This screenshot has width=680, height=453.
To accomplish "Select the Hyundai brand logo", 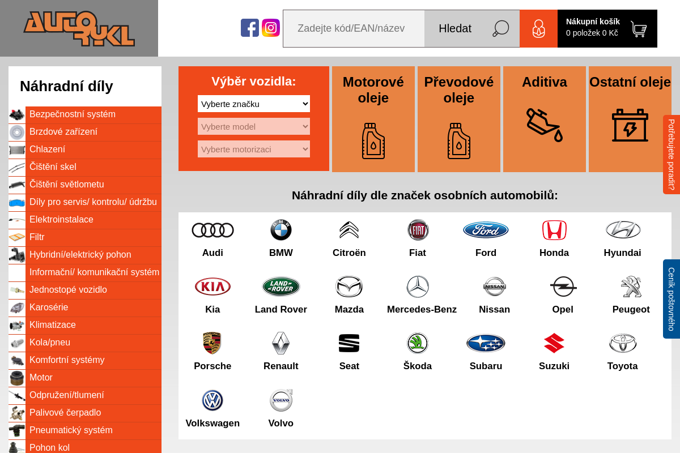I will [x=623, y=230].
